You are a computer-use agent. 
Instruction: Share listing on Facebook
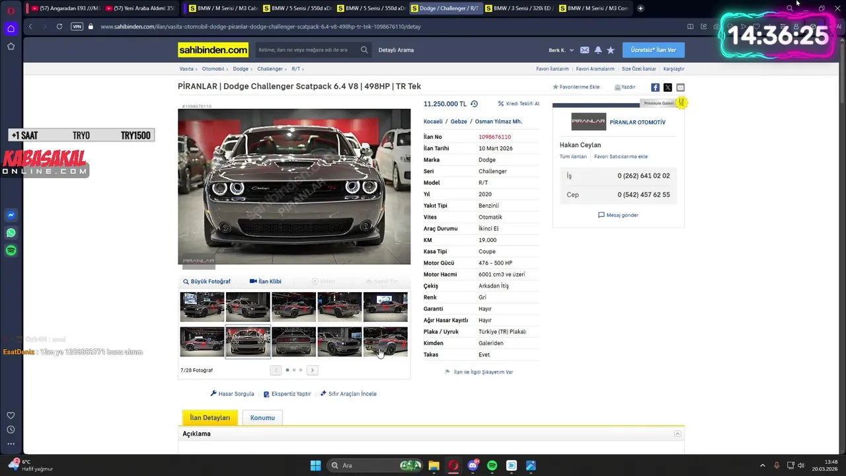point(655,87)
